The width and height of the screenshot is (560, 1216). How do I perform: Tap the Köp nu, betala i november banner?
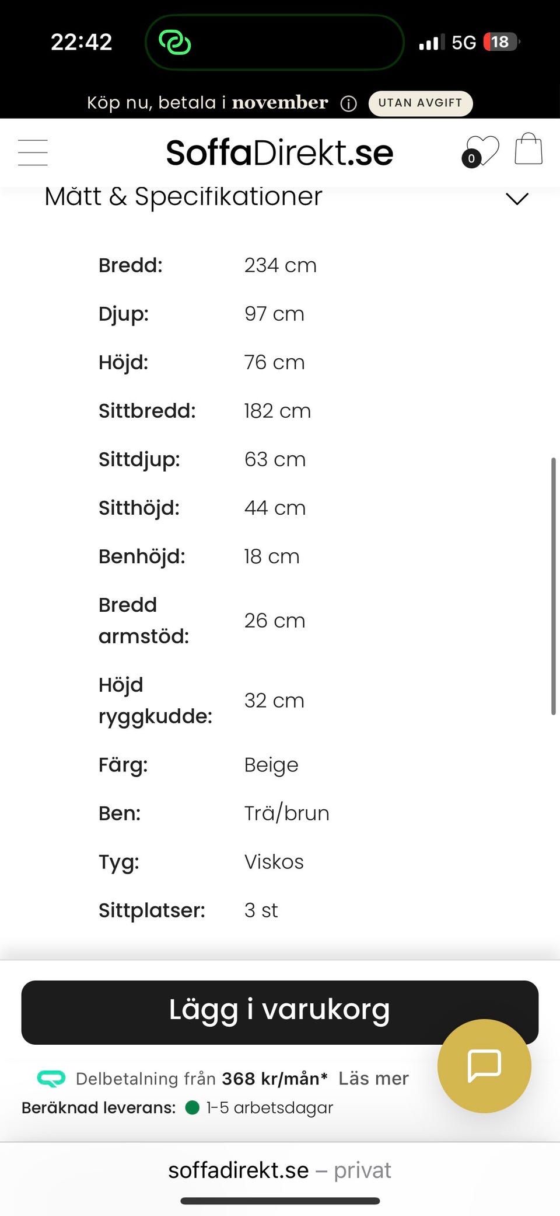pos(208,103)
